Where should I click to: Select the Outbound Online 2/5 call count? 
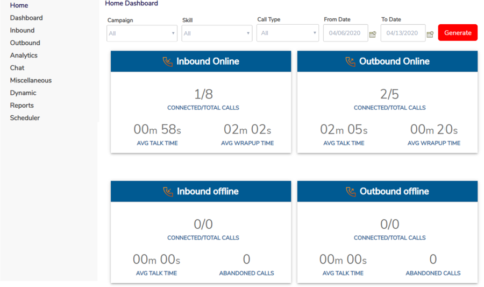[x=389, y=94]
